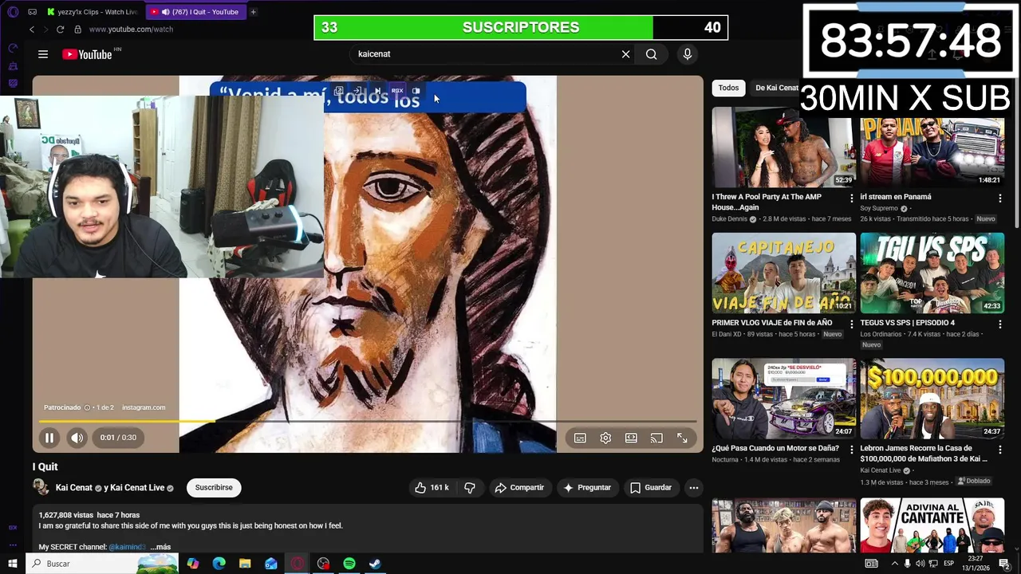Expand the description with ...más

[160, 547]
